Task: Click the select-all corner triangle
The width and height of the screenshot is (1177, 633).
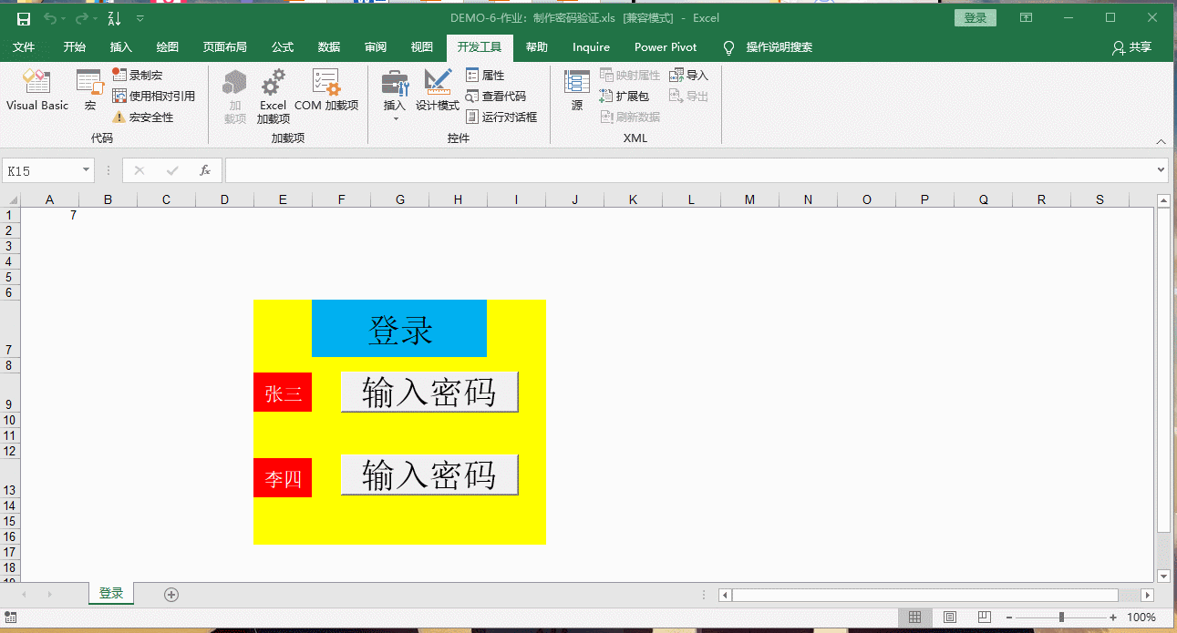Action: (11, 199)
